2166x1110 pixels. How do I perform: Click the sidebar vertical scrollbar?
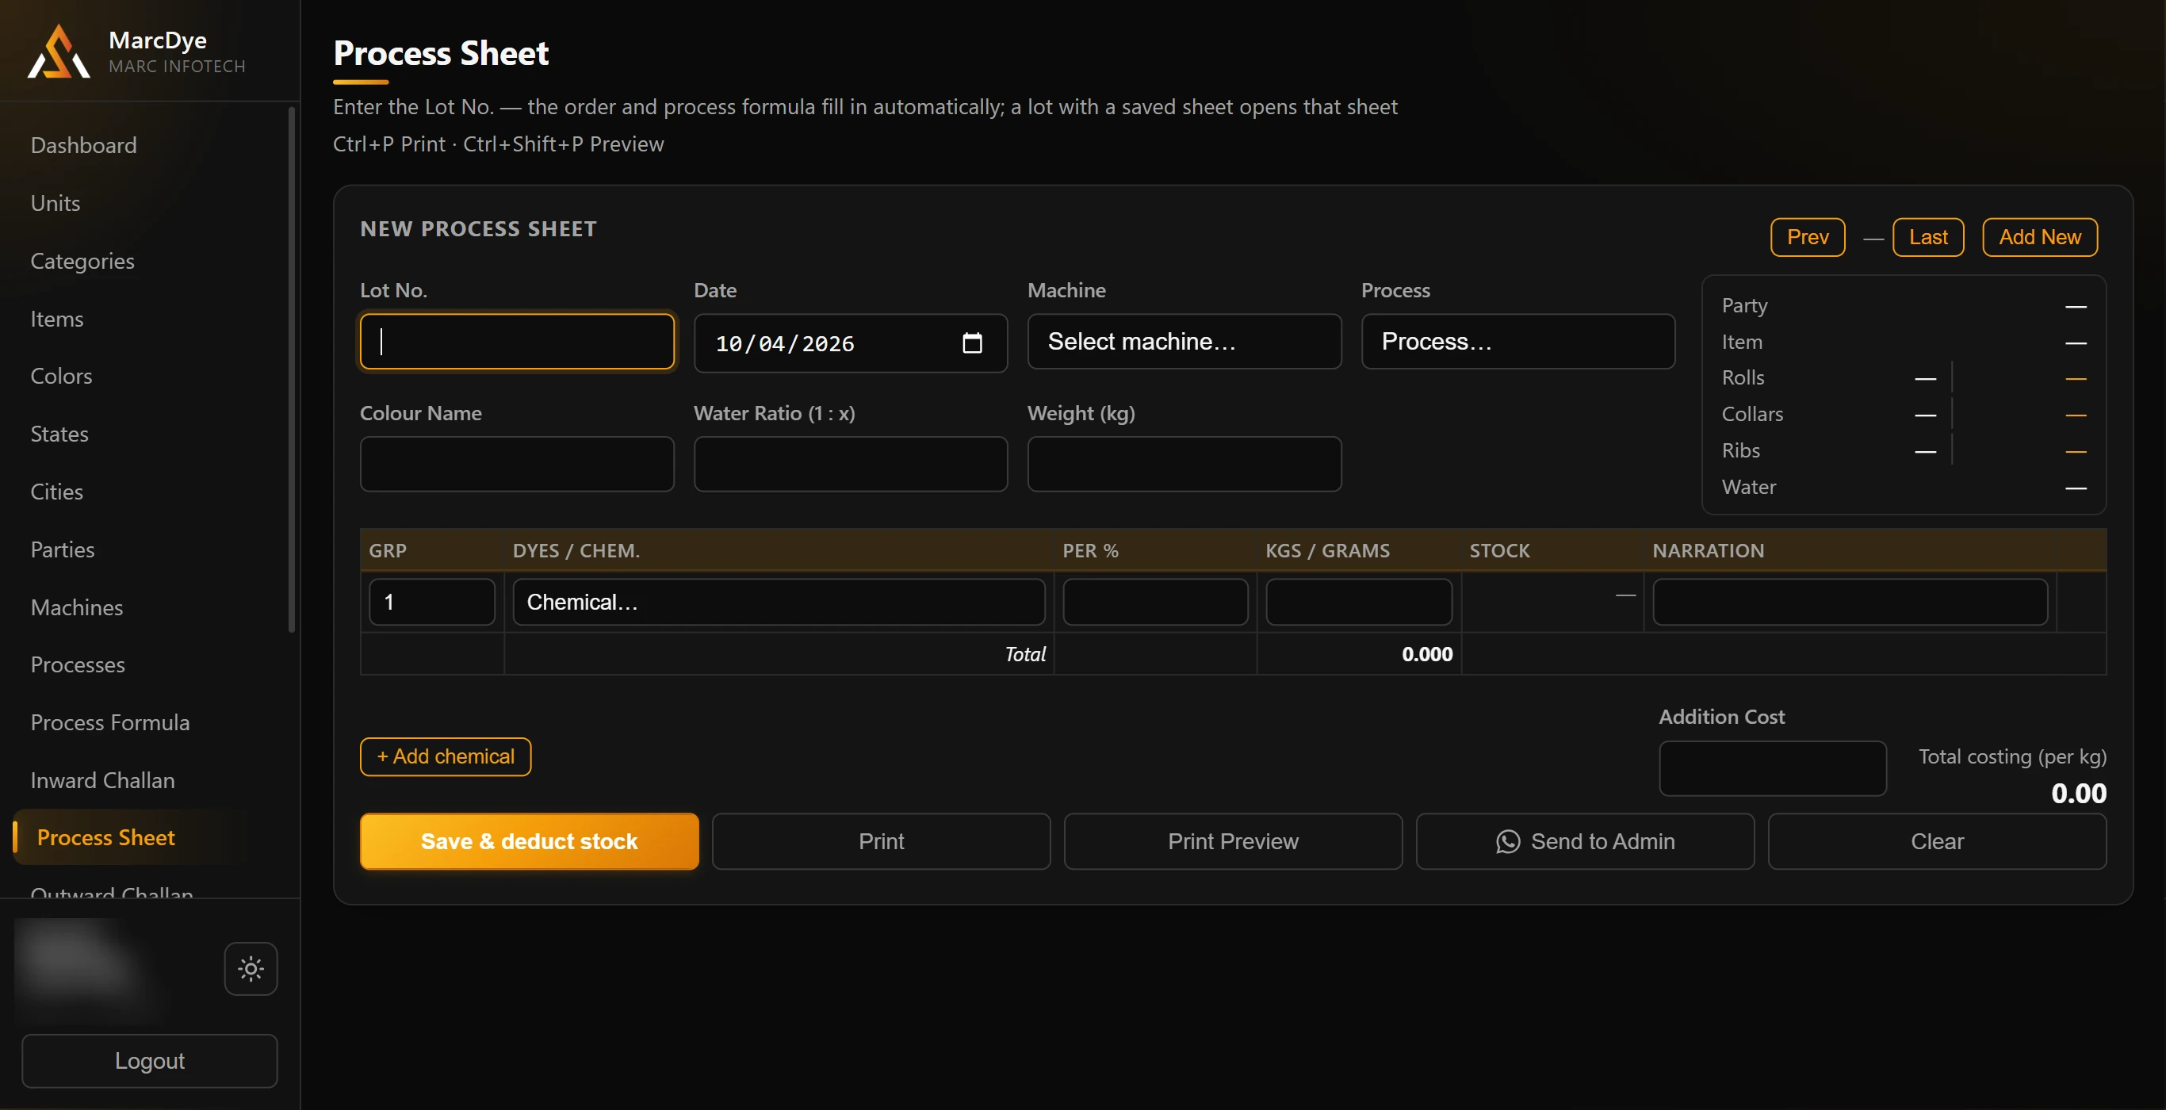click(292, 370)
